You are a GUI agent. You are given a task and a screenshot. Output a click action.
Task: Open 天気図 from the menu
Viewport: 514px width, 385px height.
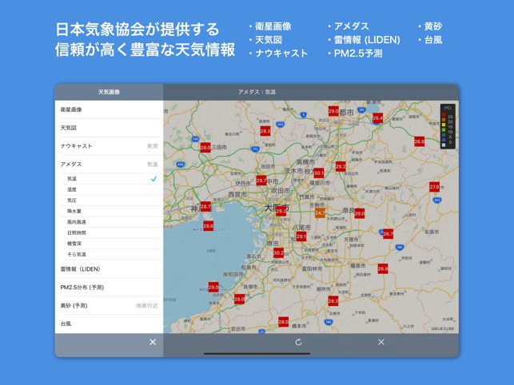click(109, 128)
